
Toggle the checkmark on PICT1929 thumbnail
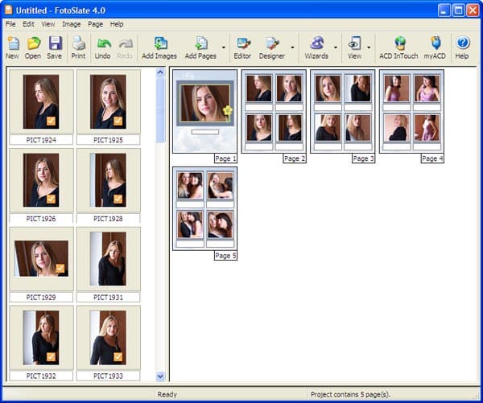pyautogui.click(x=60, y=269)
